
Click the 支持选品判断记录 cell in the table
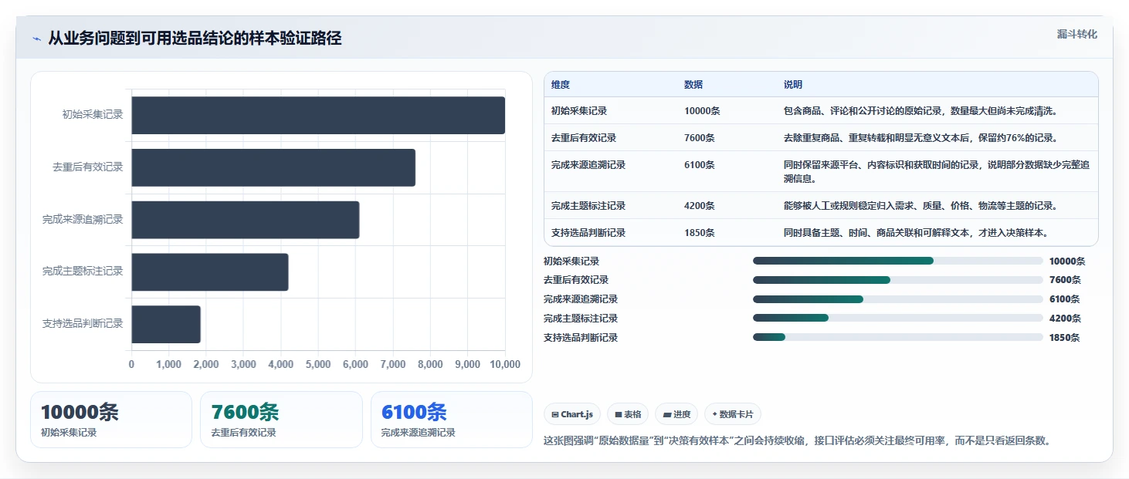pyautogui.click(x=588, y=232)
